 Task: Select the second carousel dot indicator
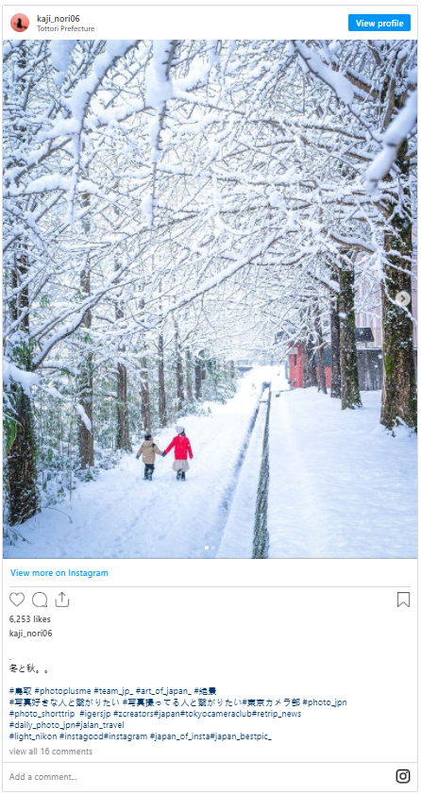tap(213, 548)
